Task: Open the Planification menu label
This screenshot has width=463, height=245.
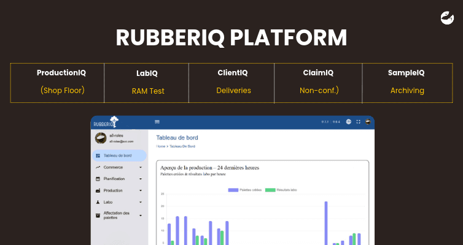Action: coord(114,179)
